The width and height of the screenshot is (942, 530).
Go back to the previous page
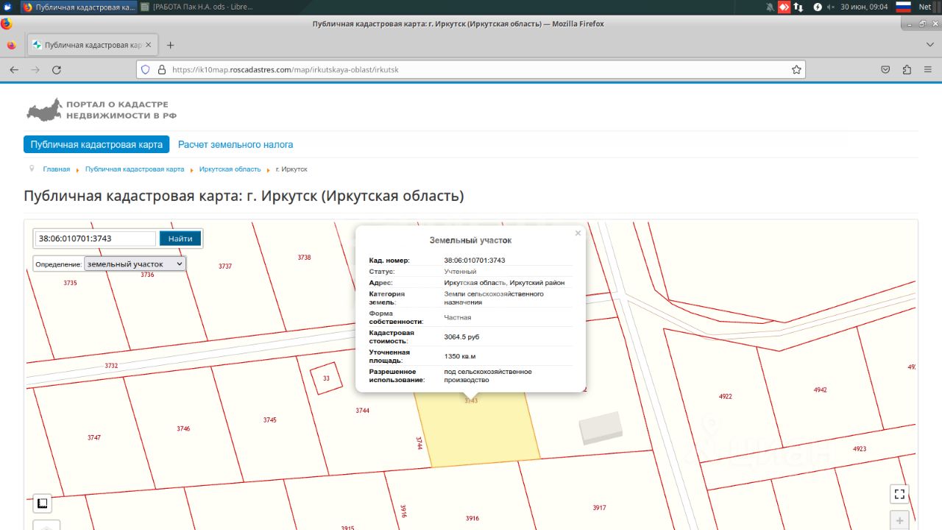(14, 70)
